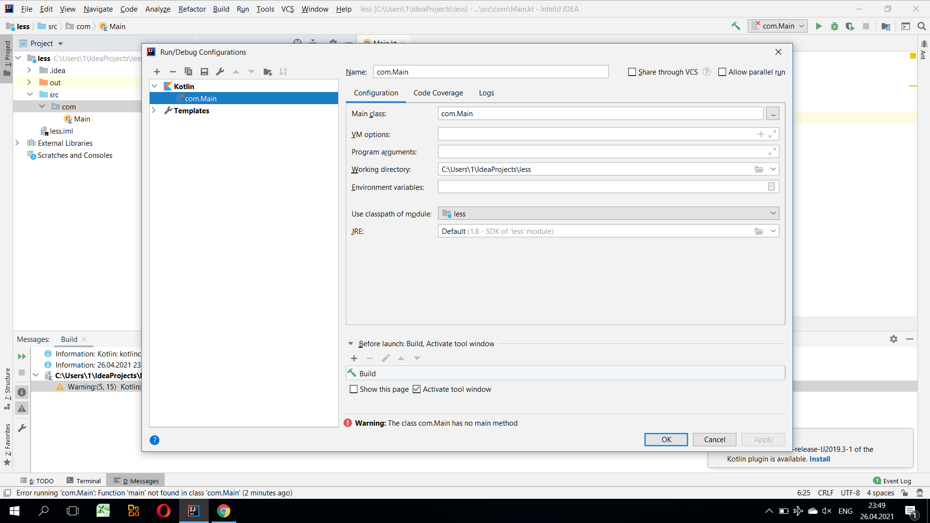The width and height of the screenshot is (930, 523).
Task: Open the dialog help question mark icon
Action: (155, 440)
